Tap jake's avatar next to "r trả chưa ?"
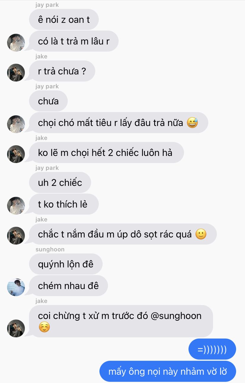This screenshot has height=383, width=245. 16,73
